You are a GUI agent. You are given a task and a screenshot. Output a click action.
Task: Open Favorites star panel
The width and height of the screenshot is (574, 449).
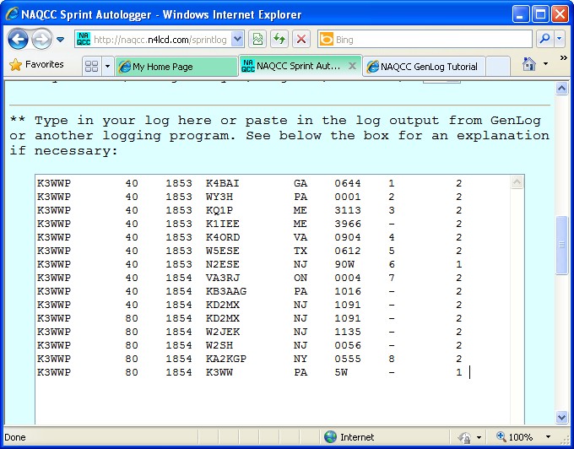pos(37,65)
